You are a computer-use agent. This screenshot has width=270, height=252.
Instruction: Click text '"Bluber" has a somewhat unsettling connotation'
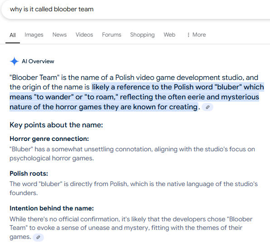pos(81,149)
